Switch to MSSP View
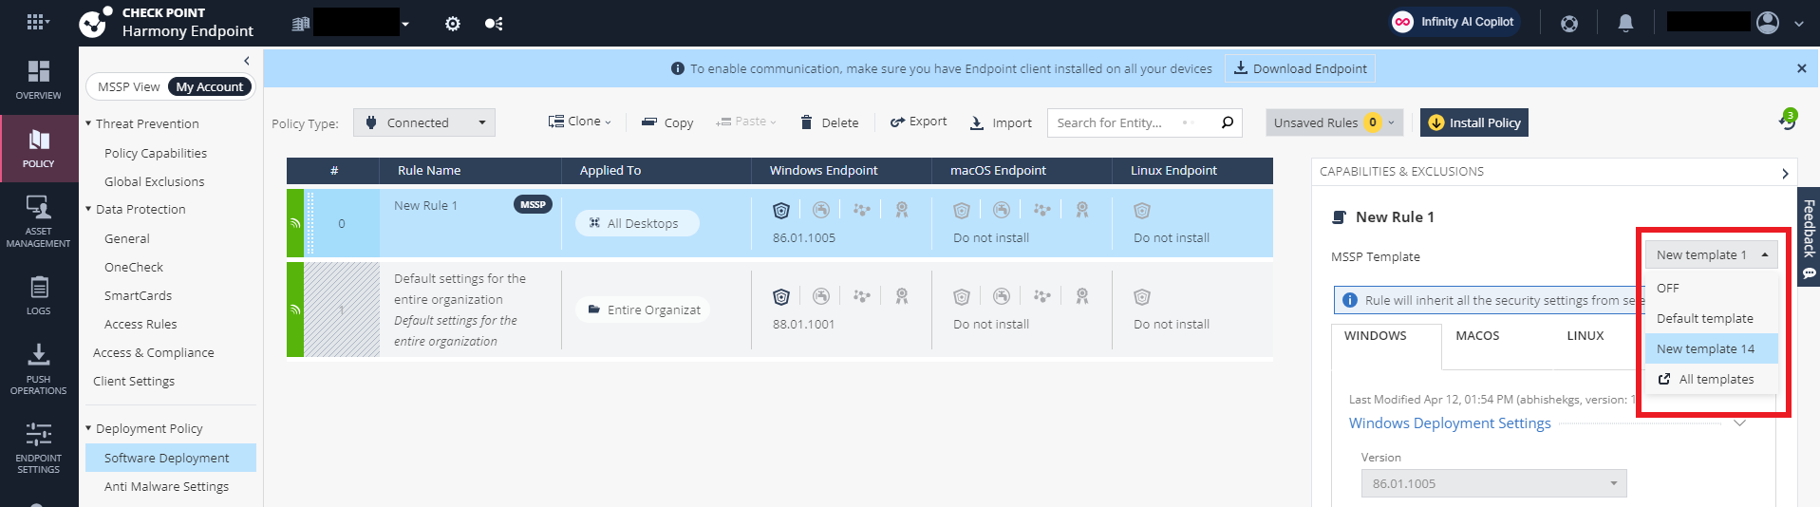The width and height of the screenshot is (1820, 507). (x=128, y=86)
